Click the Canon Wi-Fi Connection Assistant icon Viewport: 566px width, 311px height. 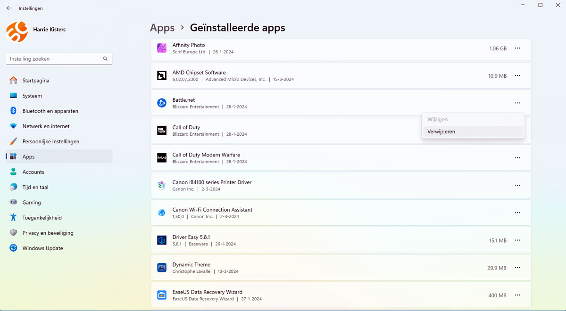[162, 213]
